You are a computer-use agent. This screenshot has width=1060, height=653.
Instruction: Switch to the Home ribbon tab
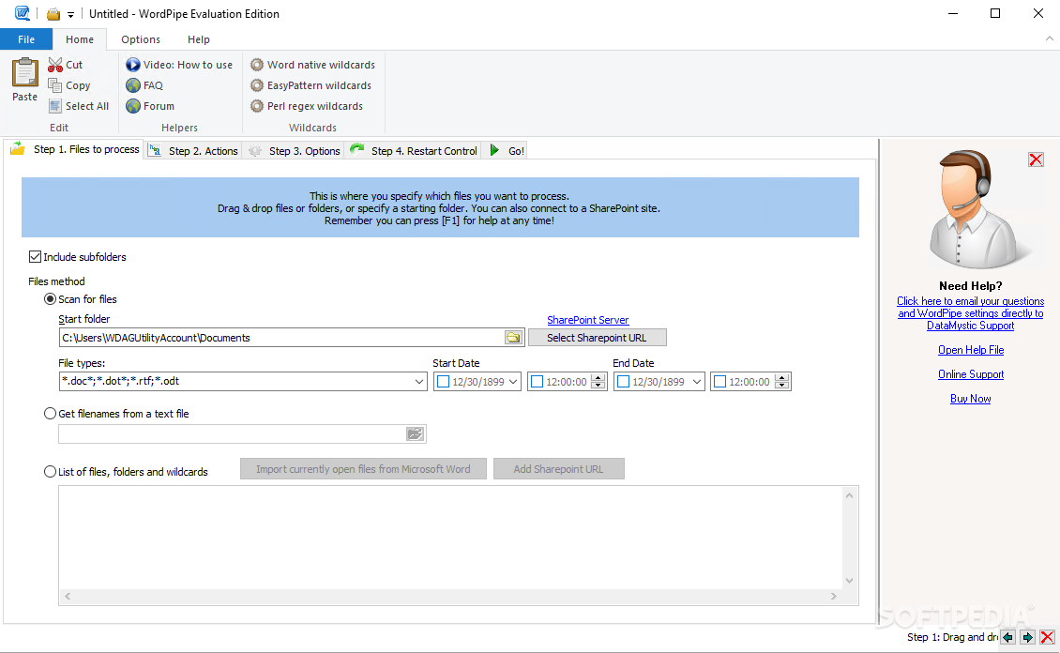(80, 39)
